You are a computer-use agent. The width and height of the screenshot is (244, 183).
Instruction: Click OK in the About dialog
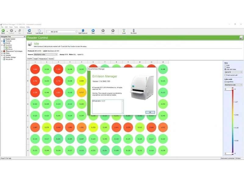point(150,112)
